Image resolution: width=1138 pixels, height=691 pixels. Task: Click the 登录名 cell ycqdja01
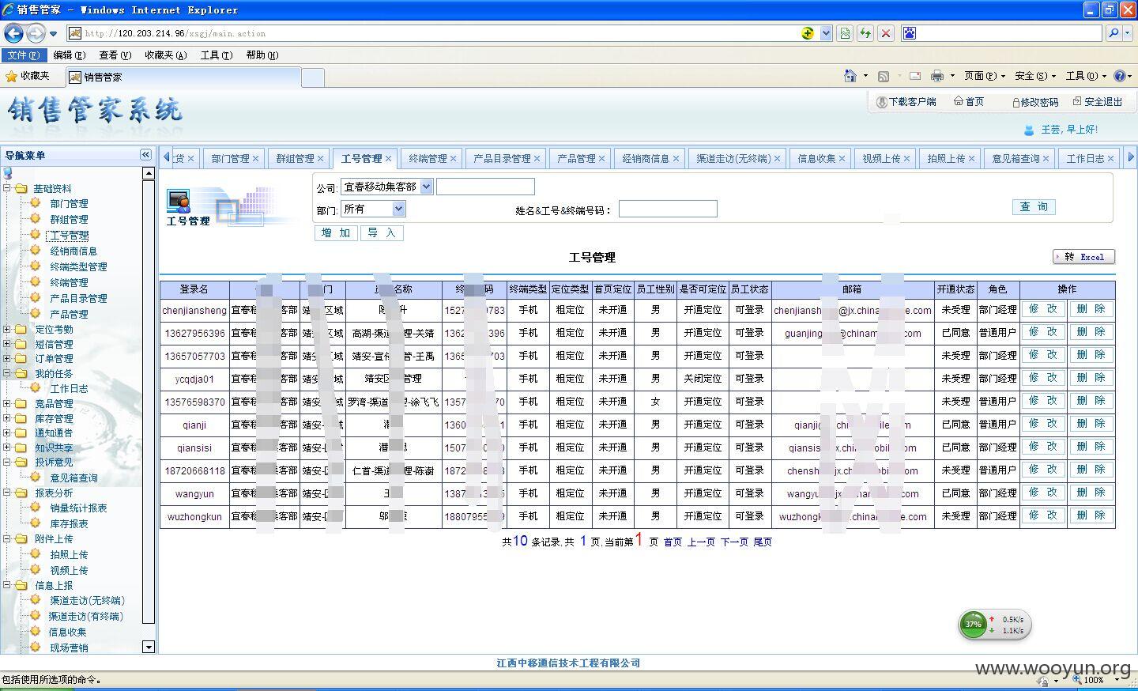tap(194, 379)
